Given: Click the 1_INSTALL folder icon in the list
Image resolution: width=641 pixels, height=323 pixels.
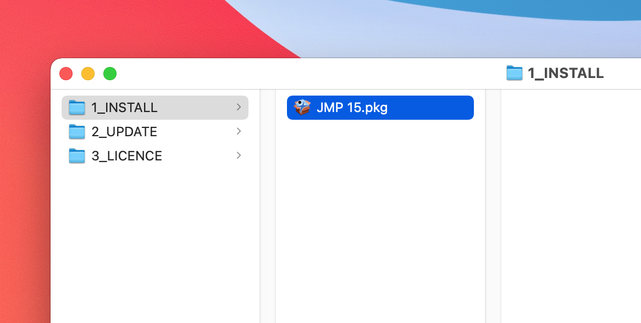Looking at the screenshot, I should [77, 108].
